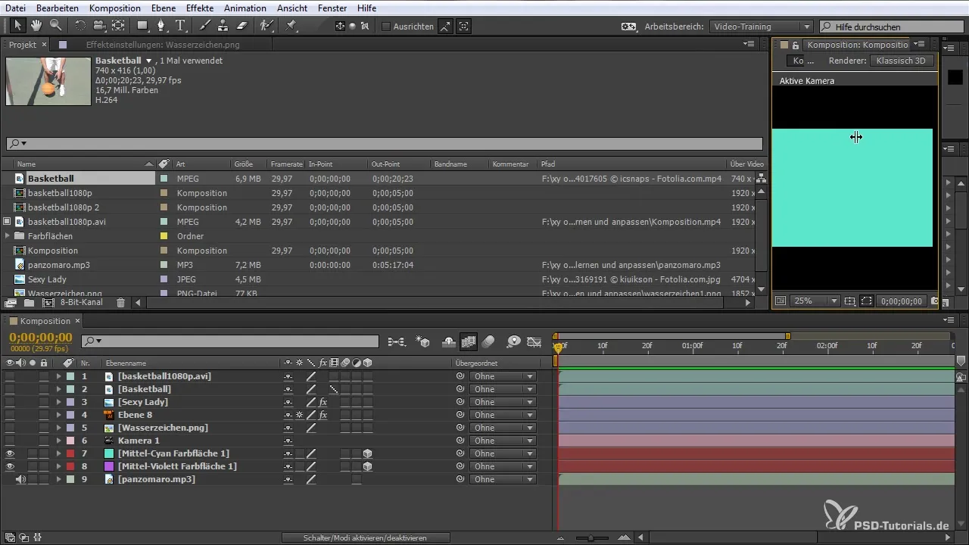Click the Draft 3D icon in timeline
Screen dimensions: 969x545
coord(424,342)
